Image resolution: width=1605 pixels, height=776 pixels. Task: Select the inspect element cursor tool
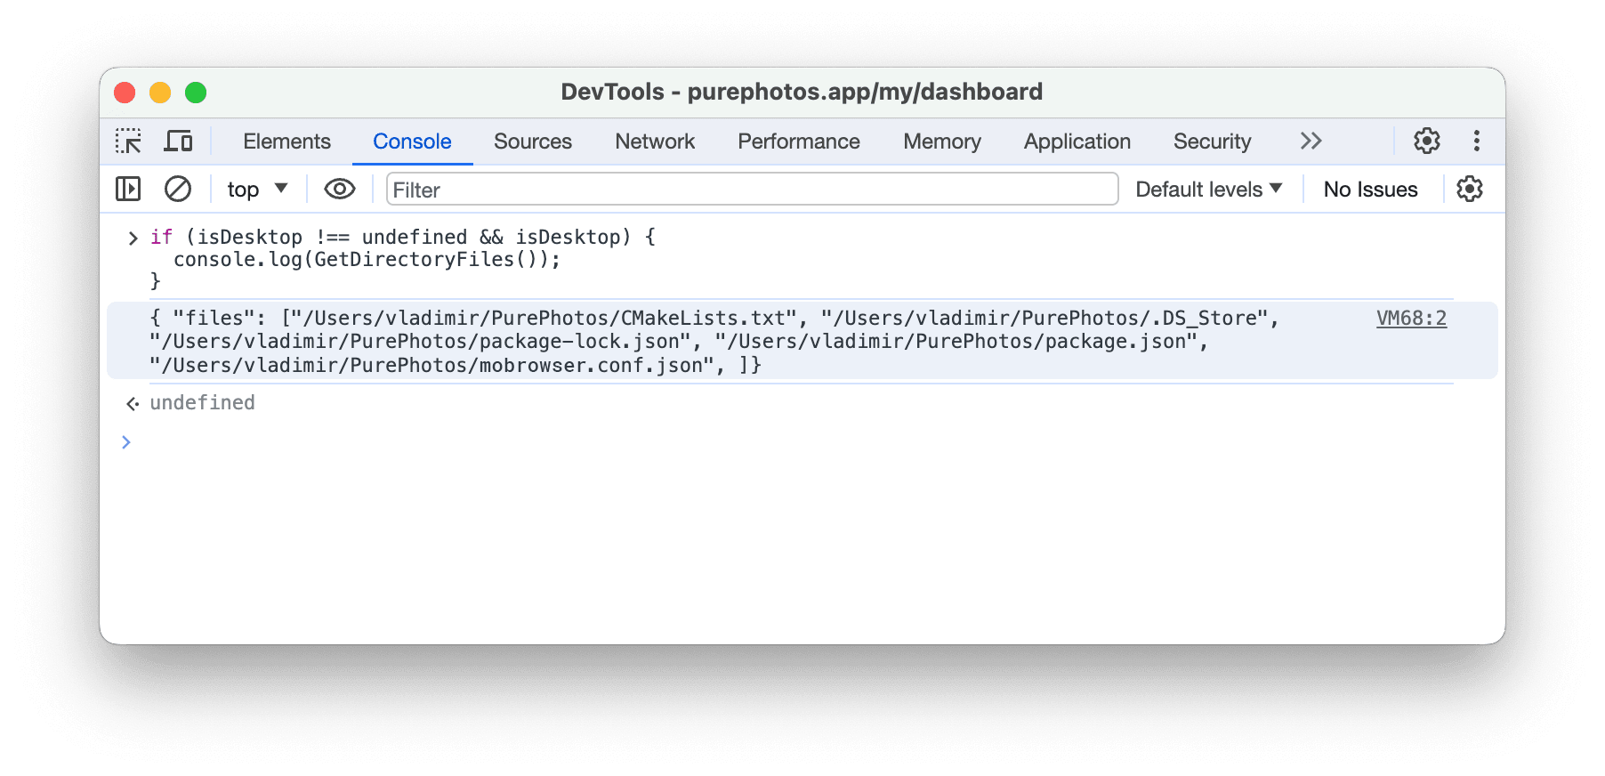coord(129,141)
